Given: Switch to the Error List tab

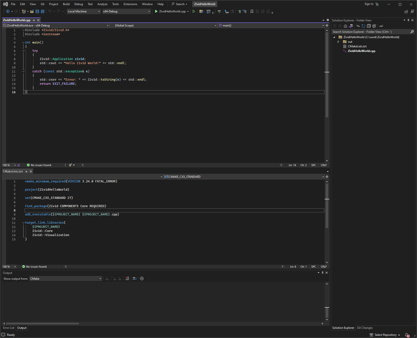Looking at the screenshot, I should coord(8,328).
